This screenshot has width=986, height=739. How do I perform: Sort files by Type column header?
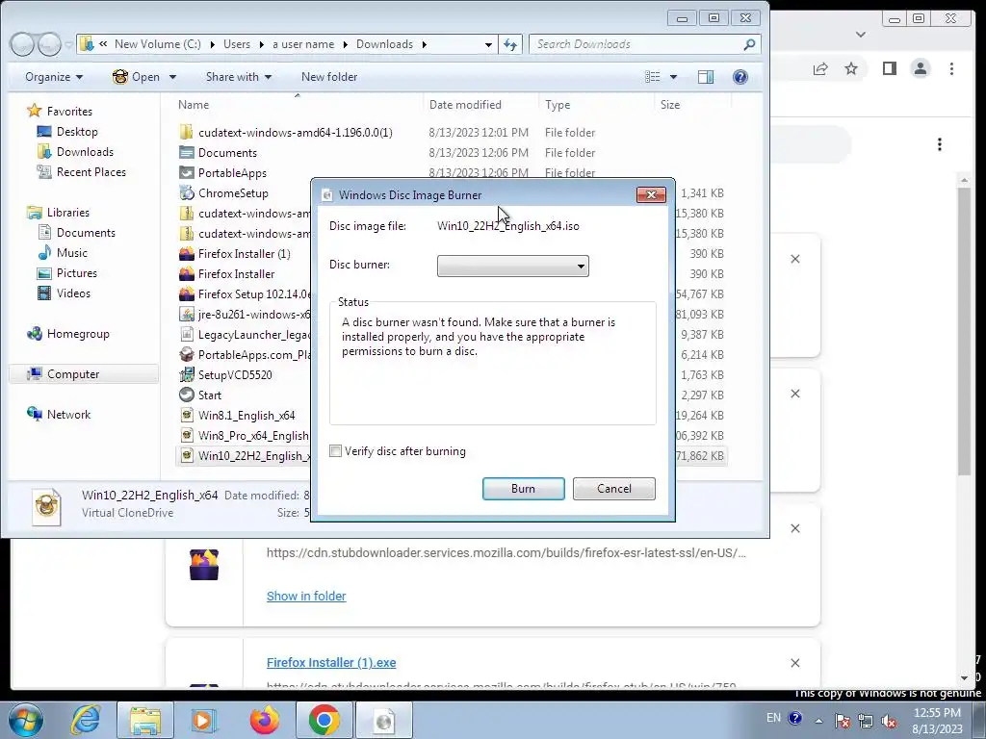558,104
